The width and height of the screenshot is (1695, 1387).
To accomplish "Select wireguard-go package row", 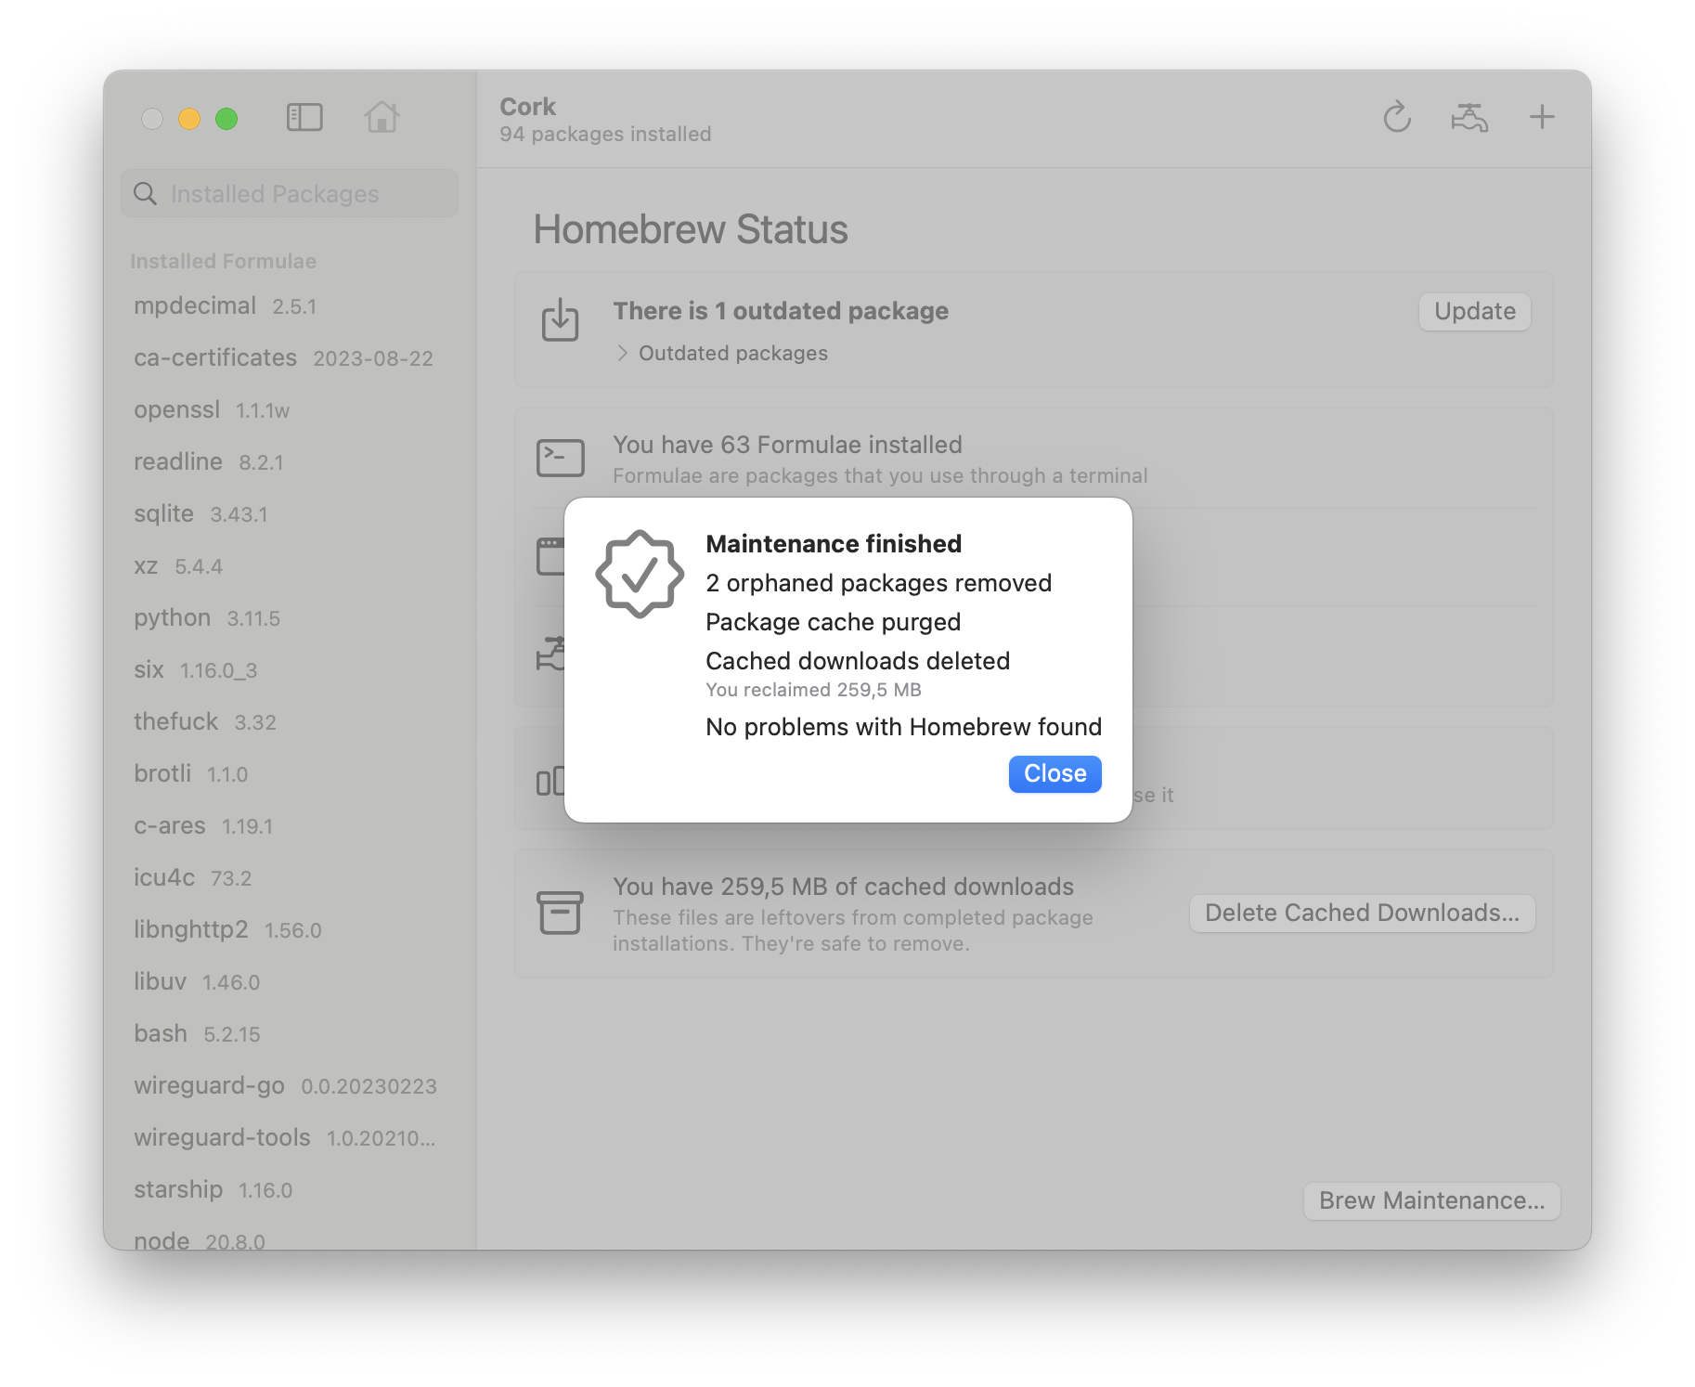I will click(290, 1086).
